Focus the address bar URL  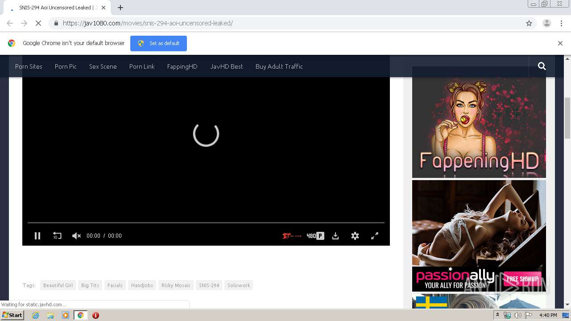[148, 23]
